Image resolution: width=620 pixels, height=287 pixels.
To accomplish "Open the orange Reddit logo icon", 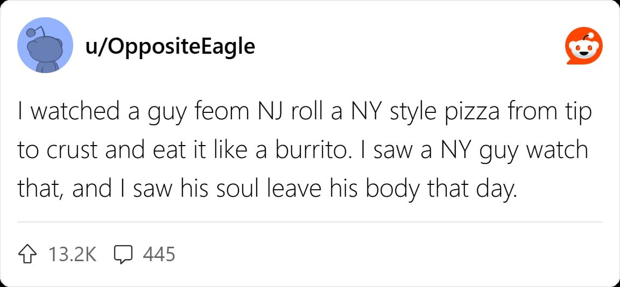I will pyautogui.click(x=583, y=46).
